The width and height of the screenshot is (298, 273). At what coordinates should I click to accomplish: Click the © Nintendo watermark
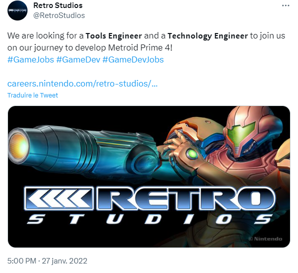[265, 239]
